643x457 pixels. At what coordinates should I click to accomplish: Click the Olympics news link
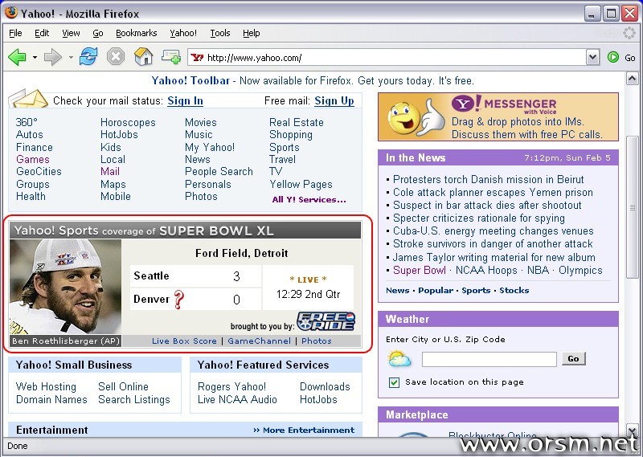[580, 271]
